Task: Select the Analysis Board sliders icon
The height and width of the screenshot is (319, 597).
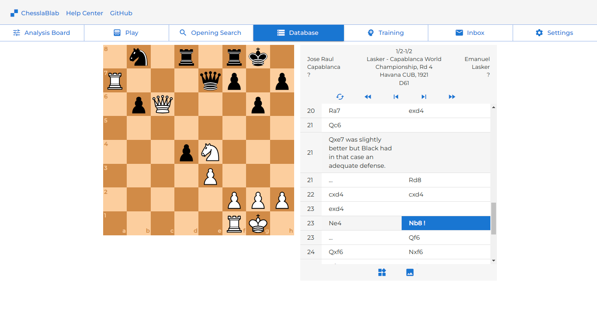Action: click(x=17, y=33)
